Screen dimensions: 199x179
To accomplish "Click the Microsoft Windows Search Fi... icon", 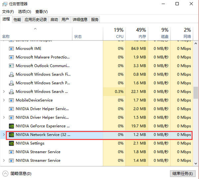I will 11,74.
